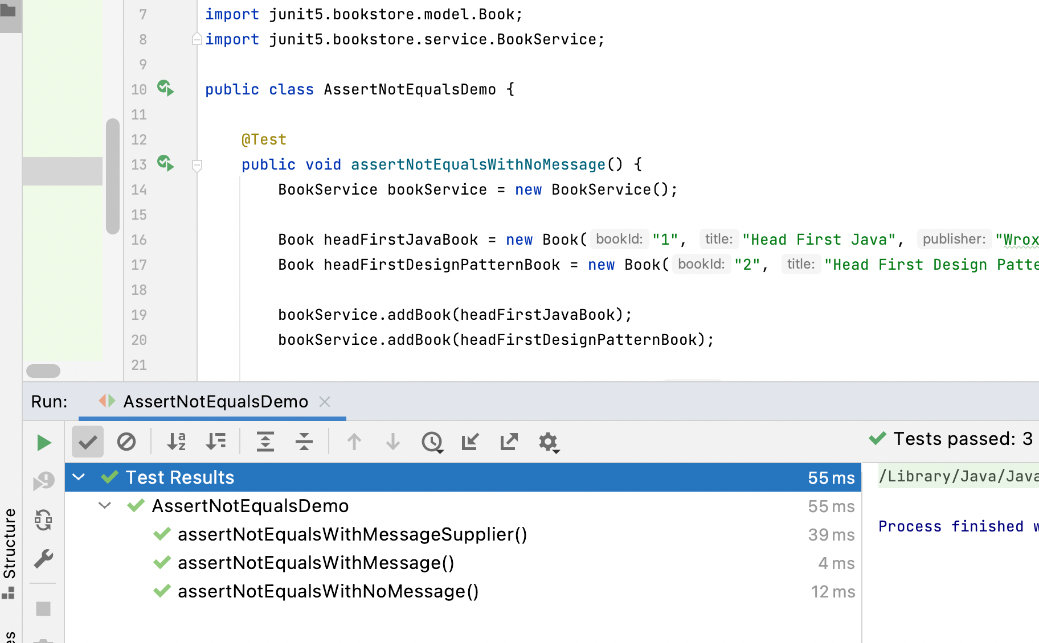This screenshot has width=1039, height=643.
Task: Select AssertNotEqualsDemo class in results
Action: coord(463,506)
